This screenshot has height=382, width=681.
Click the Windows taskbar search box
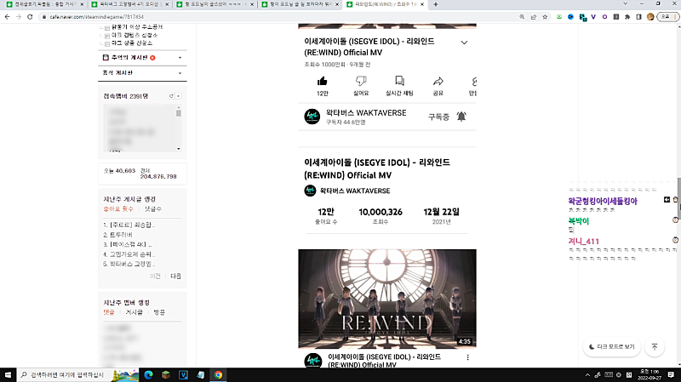78,374
